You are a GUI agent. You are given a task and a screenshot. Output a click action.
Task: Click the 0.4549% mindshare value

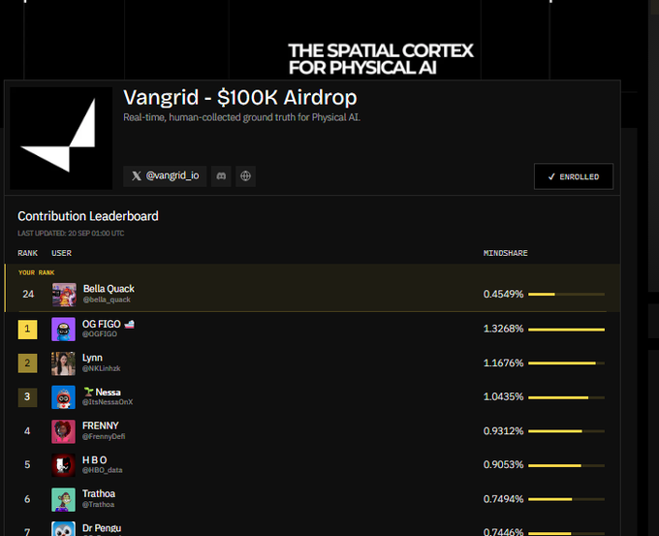click(504, 295)
